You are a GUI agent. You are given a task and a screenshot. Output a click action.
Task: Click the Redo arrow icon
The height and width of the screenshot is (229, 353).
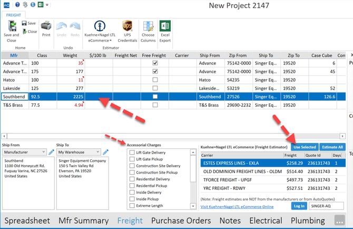coord(75,26)
